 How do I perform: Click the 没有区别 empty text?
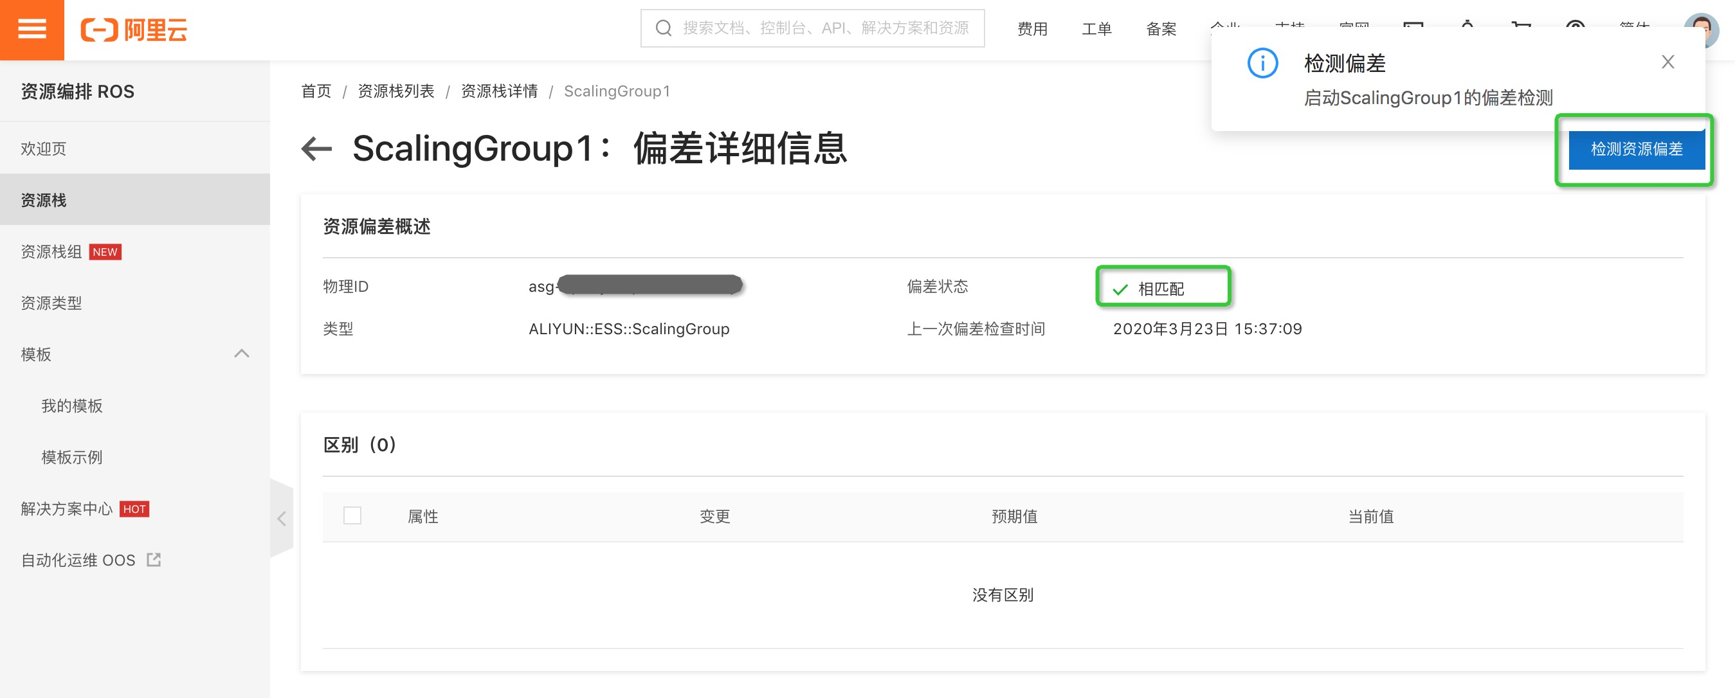[x=1003, y=595]
